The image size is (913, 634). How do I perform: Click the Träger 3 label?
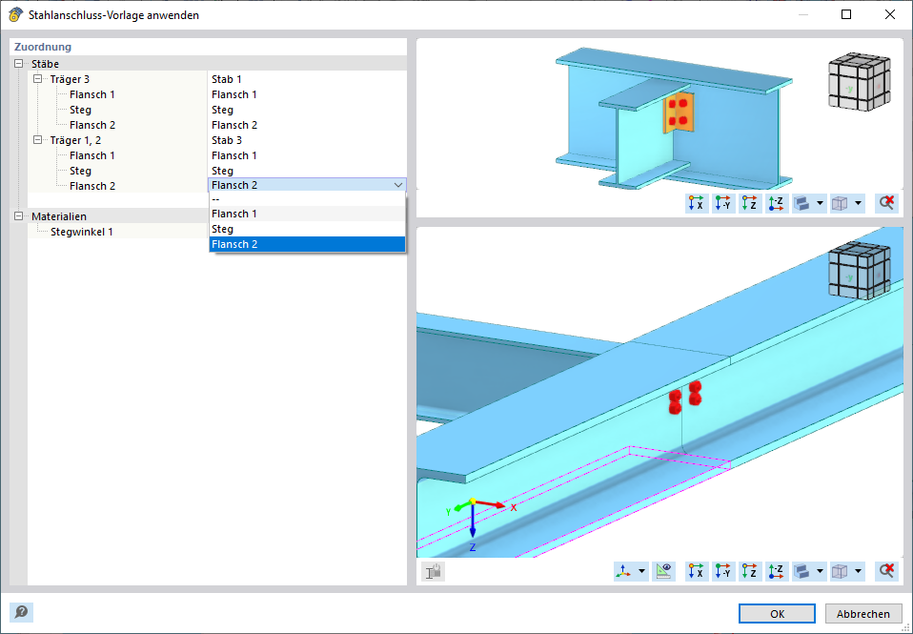point(70,79)
